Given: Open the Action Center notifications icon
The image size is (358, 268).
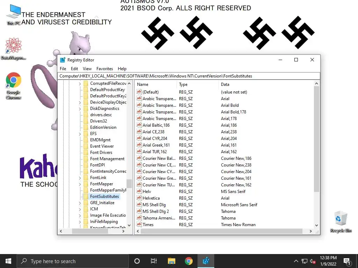Looking at the screenshot, I should tap(347, 261).
